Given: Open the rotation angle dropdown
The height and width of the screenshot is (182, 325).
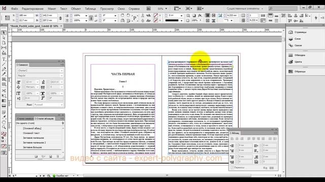Looking at the screenshot, I should (115, 16).
